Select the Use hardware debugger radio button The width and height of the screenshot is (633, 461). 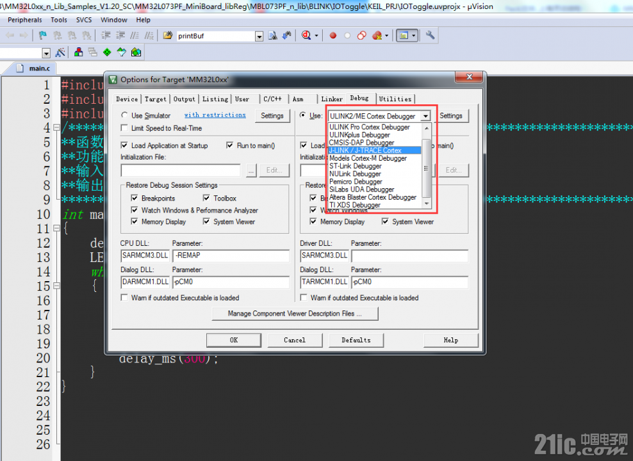[302, 115]
